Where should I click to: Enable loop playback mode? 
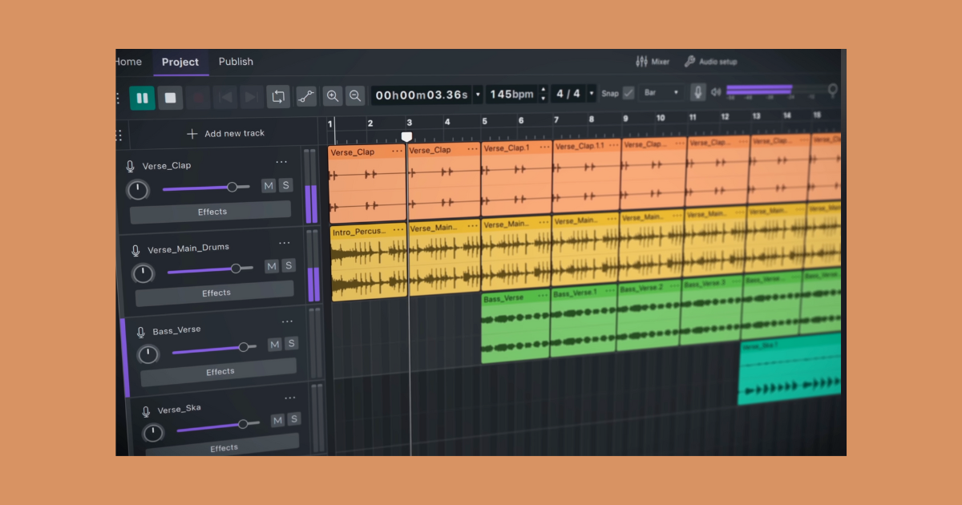tap(278, 95)
